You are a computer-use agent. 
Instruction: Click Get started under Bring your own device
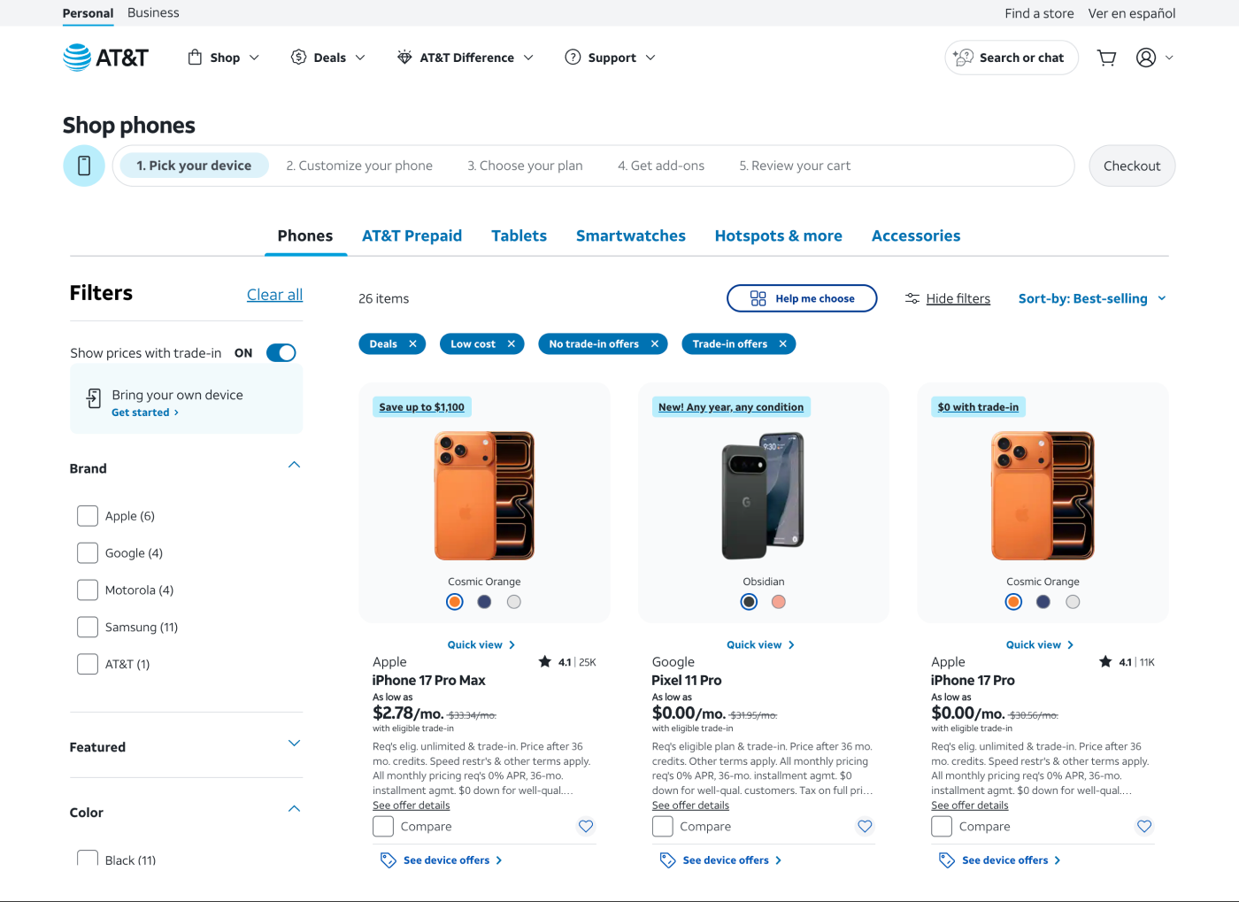(145, 412)
